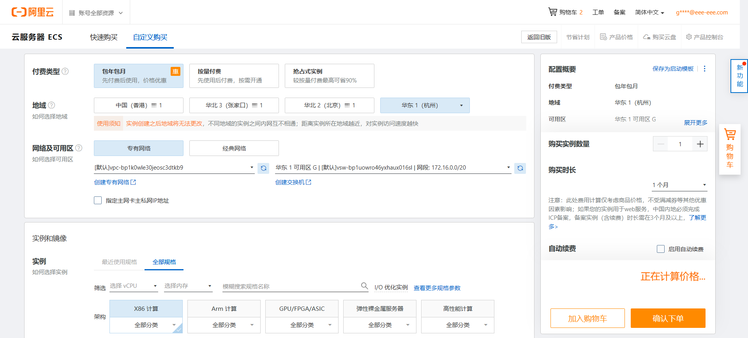Click help icon next to 付费类型
748x338 pixels.
(65, 71)
